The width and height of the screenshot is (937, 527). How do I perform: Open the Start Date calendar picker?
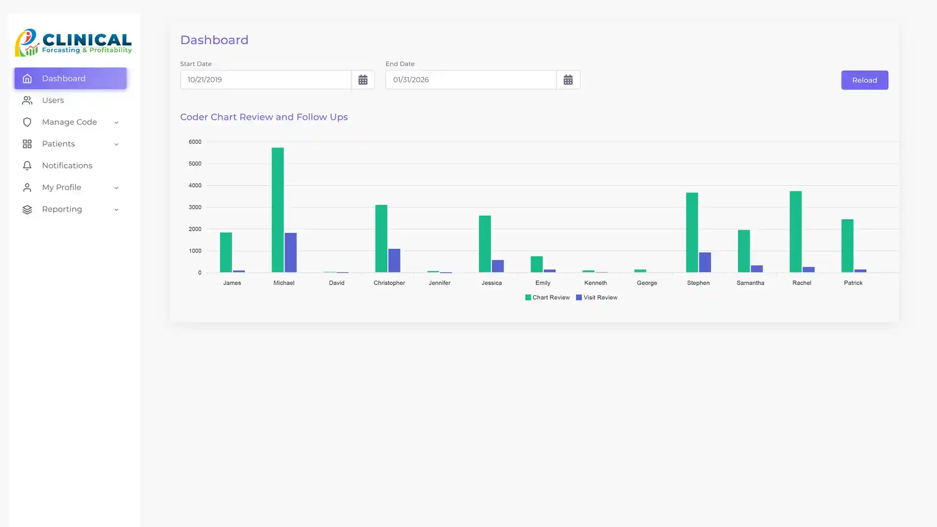pyautogui.click(x=363, y=80)
